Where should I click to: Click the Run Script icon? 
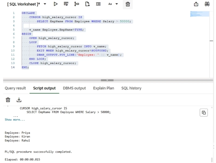[x=66, y=4]
